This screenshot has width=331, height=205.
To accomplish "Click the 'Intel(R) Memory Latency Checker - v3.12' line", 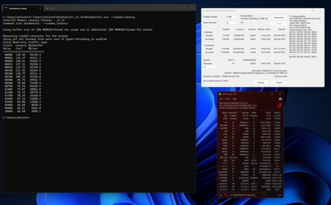I will tap(34, 20).
